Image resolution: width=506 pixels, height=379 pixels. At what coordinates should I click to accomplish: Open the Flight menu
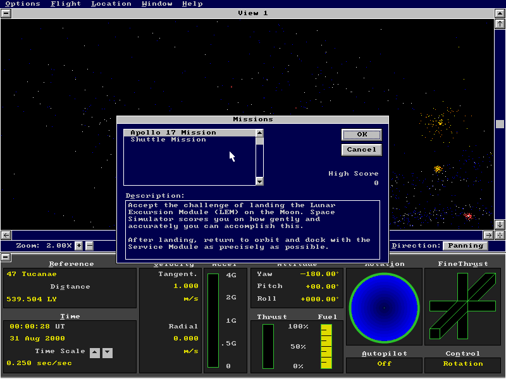pos(65,4)
